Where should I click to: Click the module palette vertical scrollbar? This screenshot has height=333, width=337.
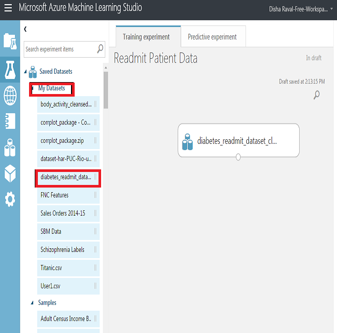(x=106, y=89)
